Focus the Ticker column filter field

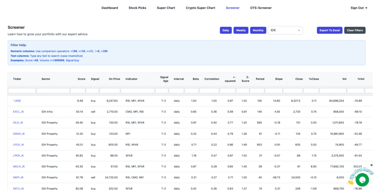[x=22, y=90]
